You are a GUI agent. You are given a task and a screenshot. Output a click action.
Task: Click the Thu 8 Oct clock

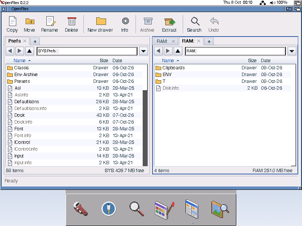(238, 3)
